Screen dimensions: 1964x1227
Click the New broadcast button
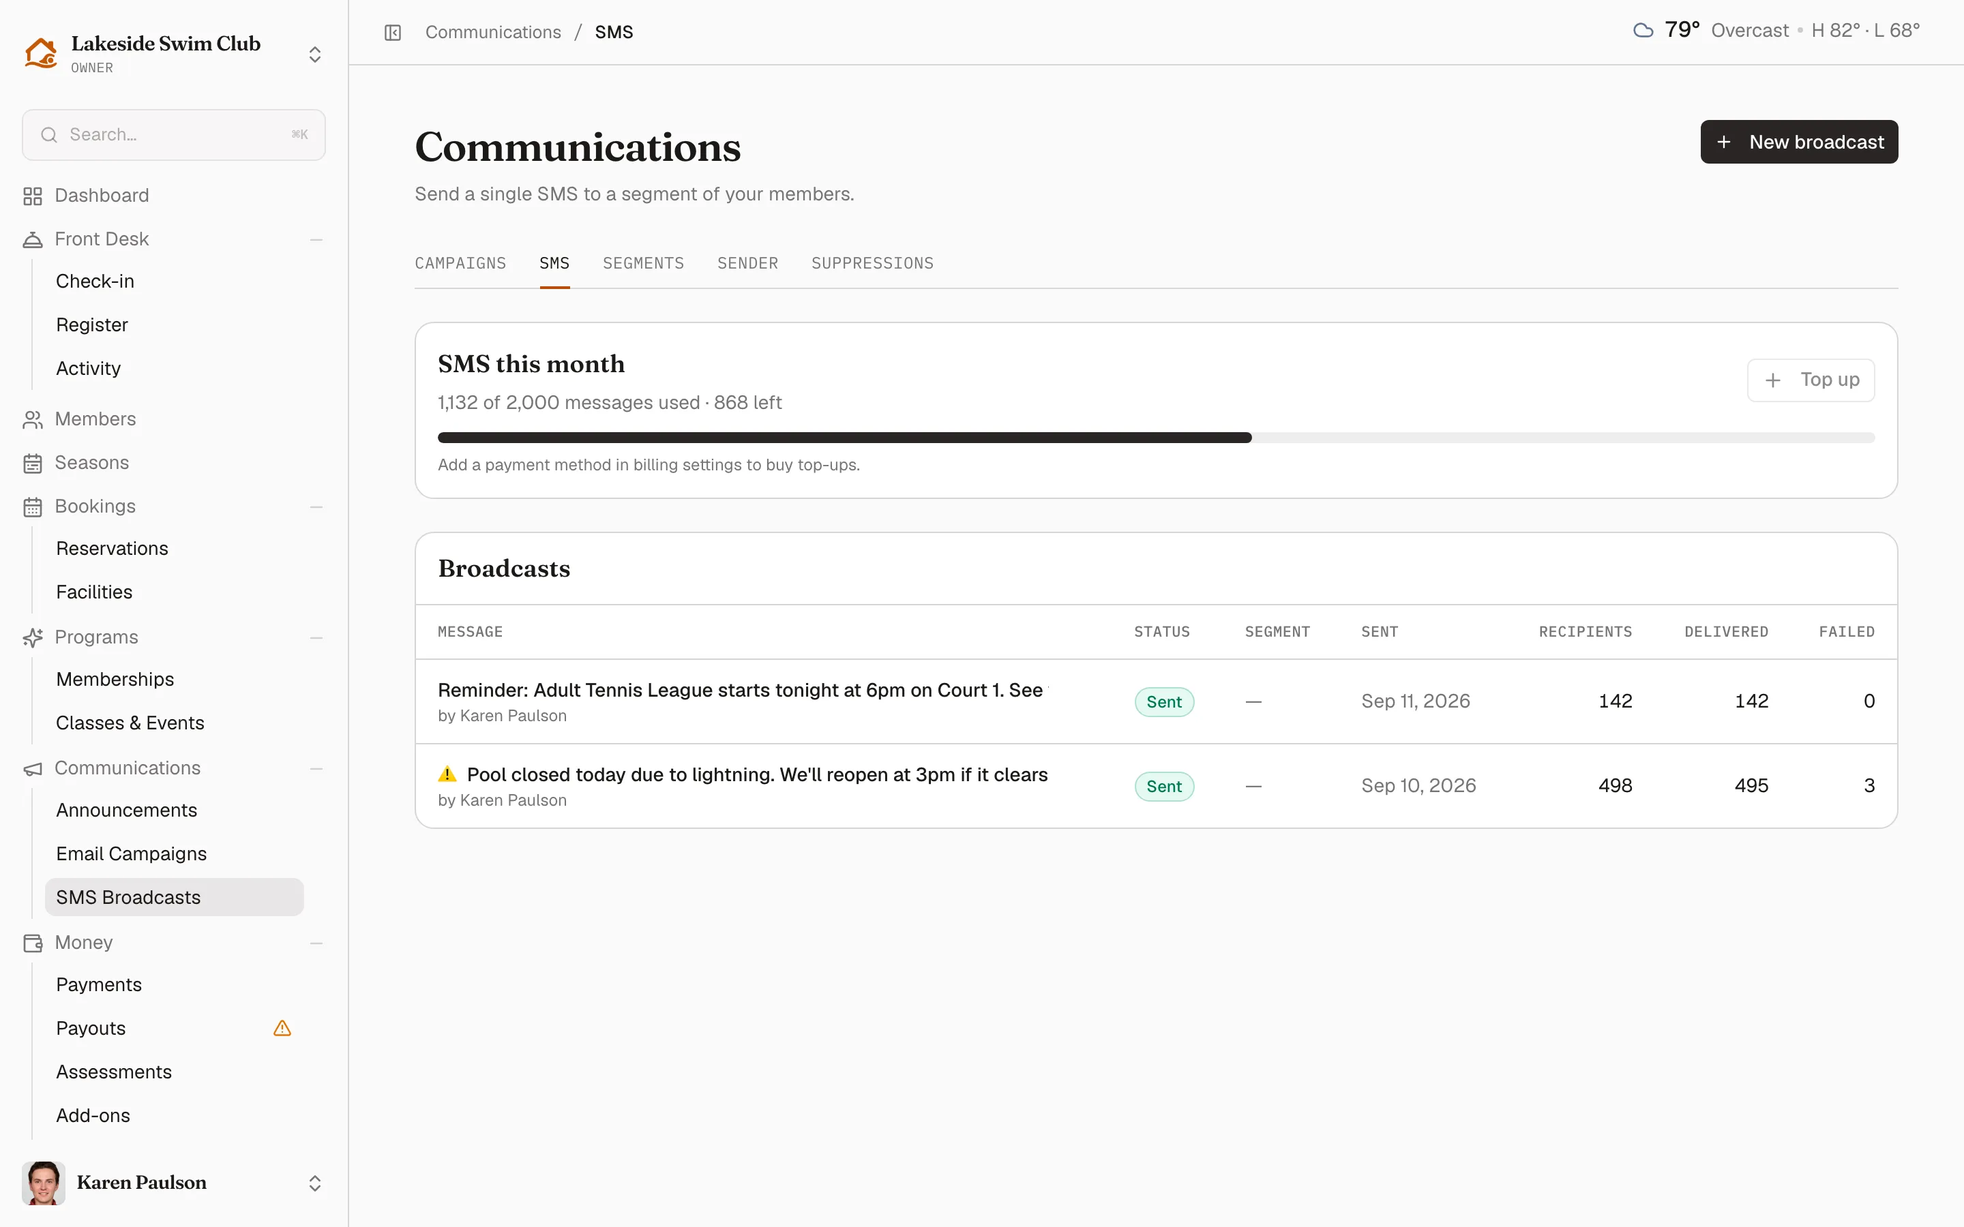click(1798, 142)
